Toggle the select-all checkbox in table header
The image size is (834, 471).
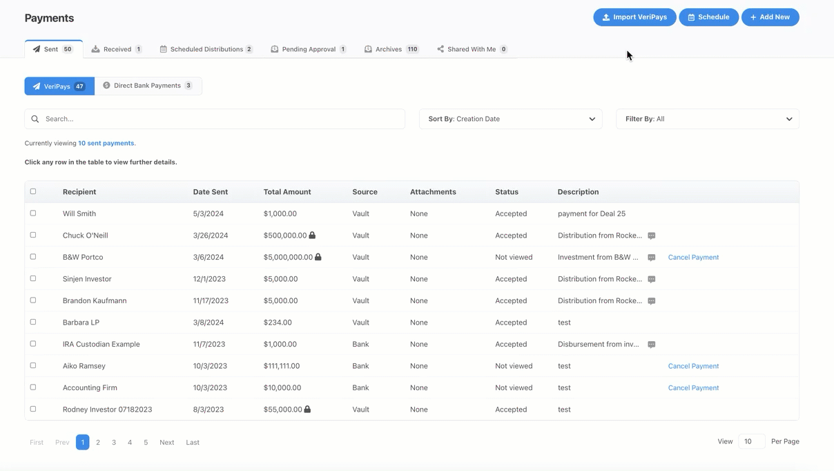33,191
